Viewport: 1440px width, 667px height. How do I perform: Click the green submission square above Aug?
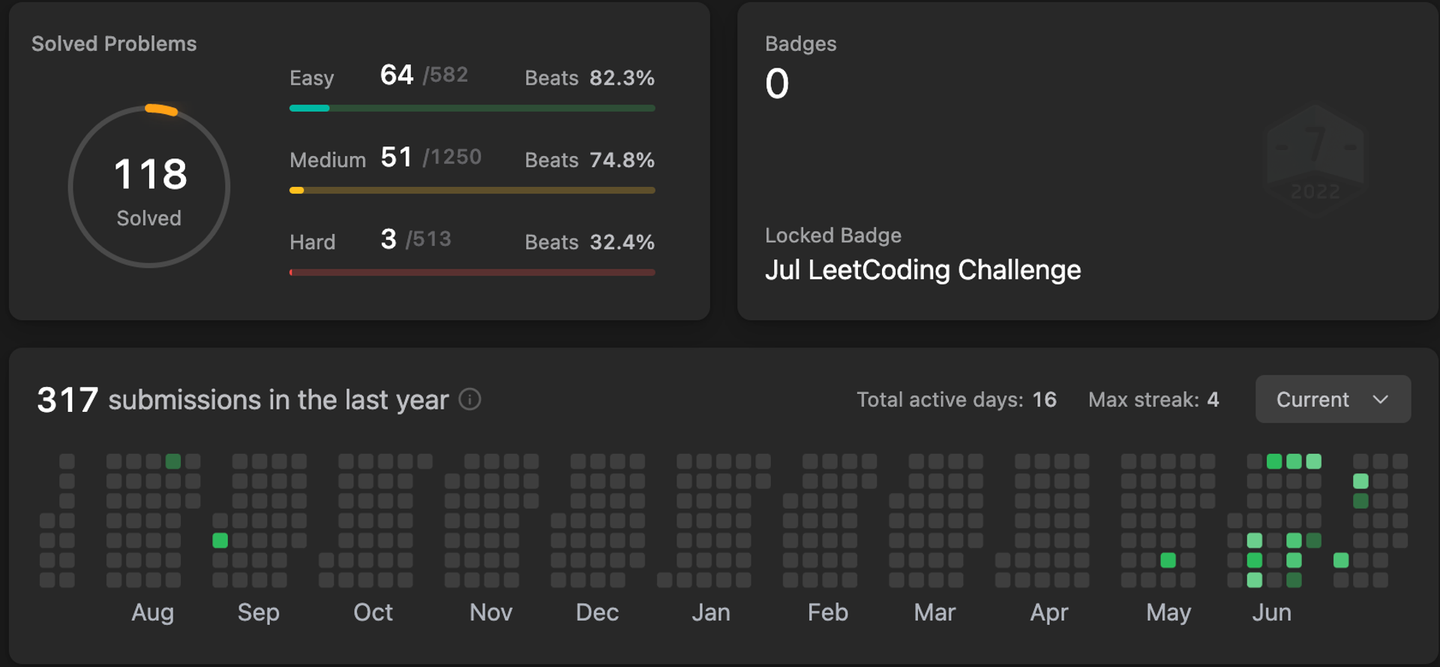173,461
